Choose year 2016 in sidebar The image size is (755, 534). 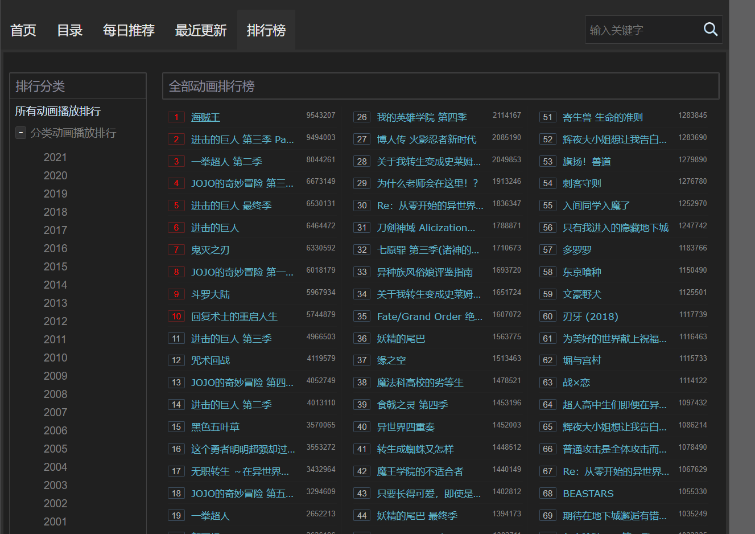click(55, 248)
